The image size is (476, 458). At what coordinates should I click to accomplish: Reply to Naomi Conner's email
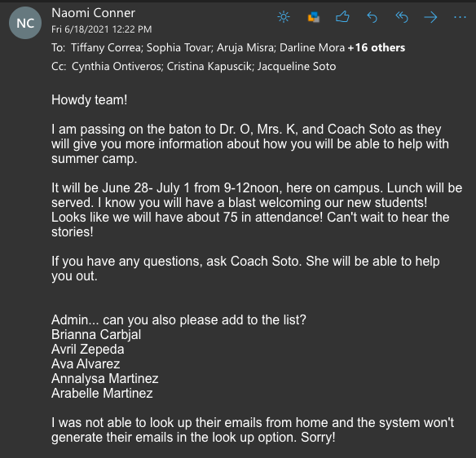[x=372, y=17]
